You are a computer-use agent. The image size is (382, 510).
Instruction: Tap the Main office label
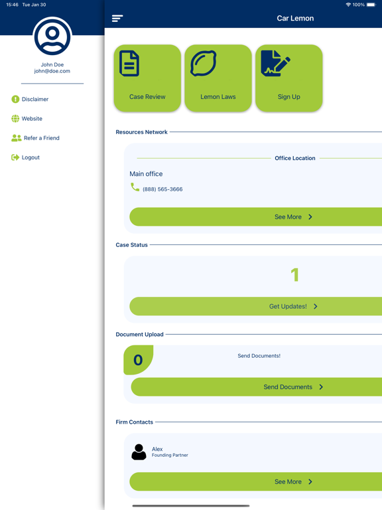(146, 174)
